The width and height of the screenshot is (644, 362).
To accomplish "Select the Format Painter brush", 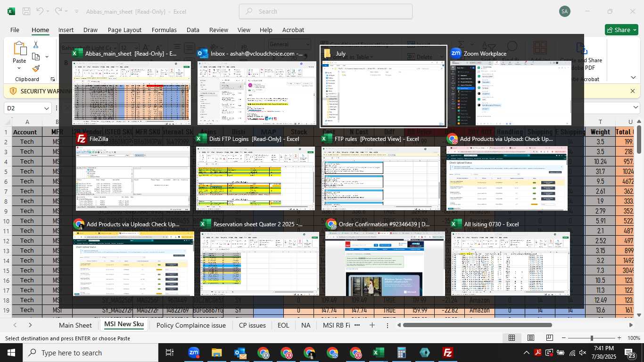I will tap(36, 68).
